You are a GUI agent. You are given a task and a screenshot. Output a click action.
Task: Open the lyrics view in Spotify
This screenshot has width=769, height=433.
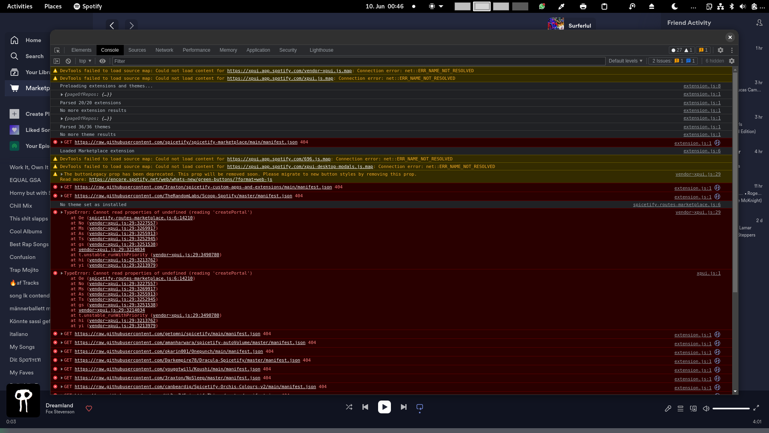[x=668, y=409]
